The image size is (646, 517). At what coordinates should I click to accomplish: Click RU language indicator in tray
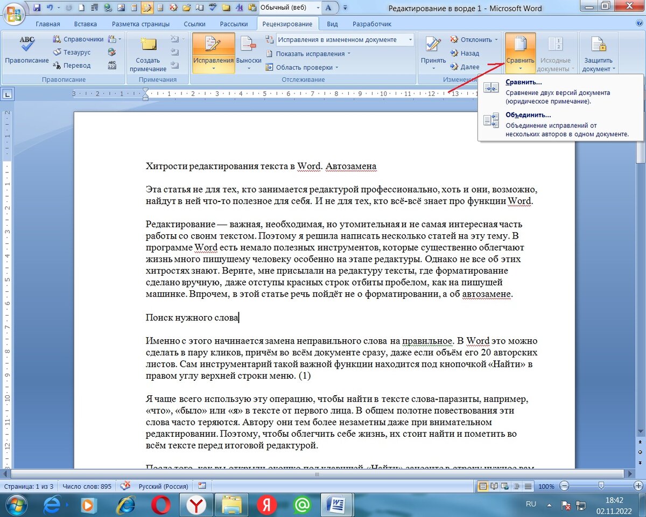530,504
